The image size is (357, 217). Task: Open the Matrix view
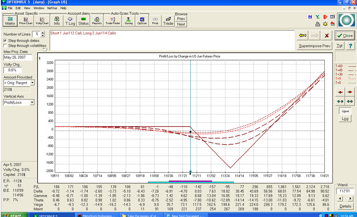(x=10, y=21)
